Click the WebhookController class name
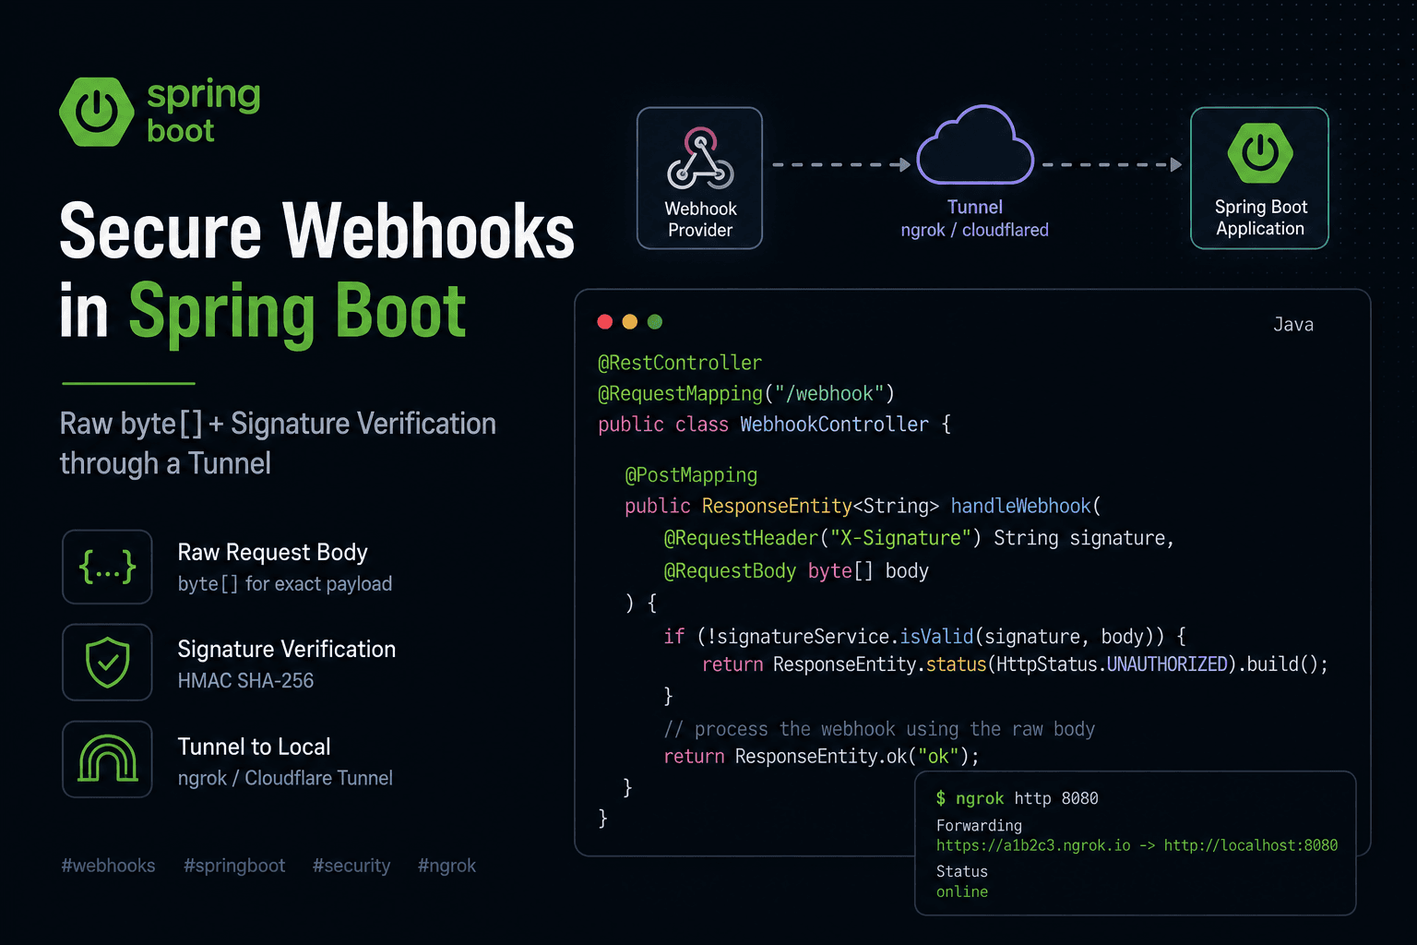1417x945 pixels. (834, 425)
